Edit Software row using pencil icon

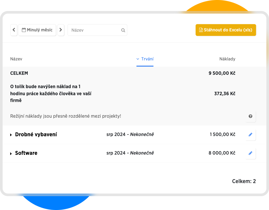click(250, 153)
